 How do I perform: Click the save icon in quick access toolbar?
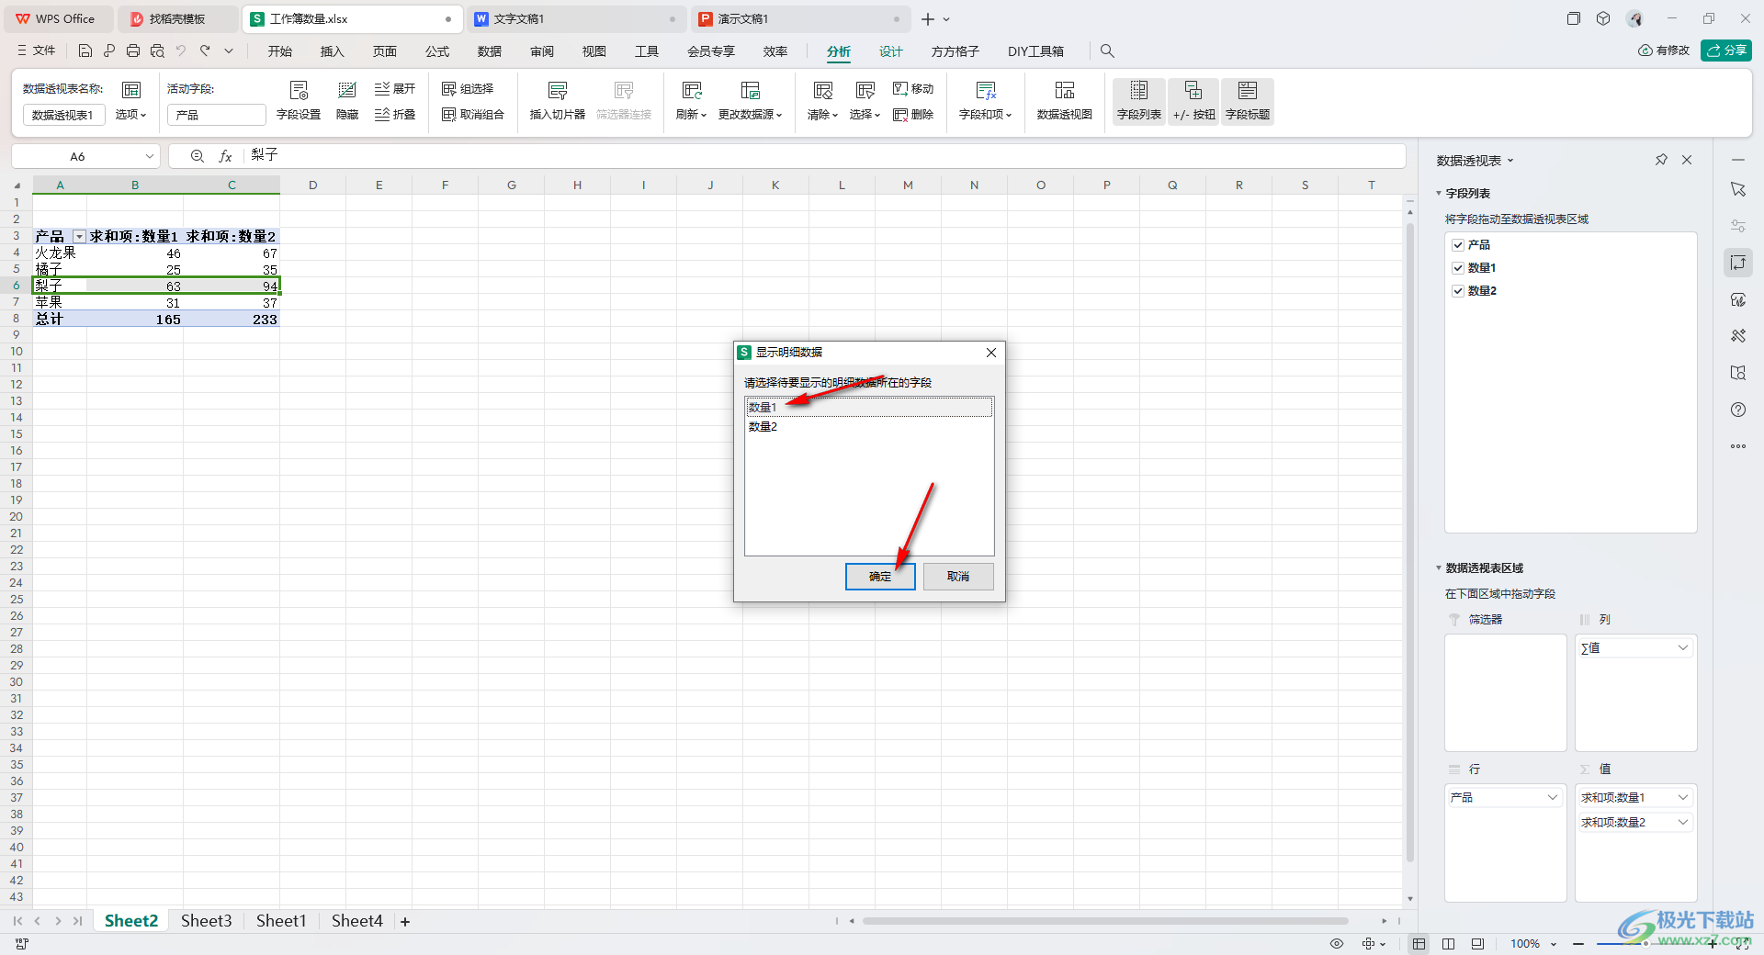(85, 51)
